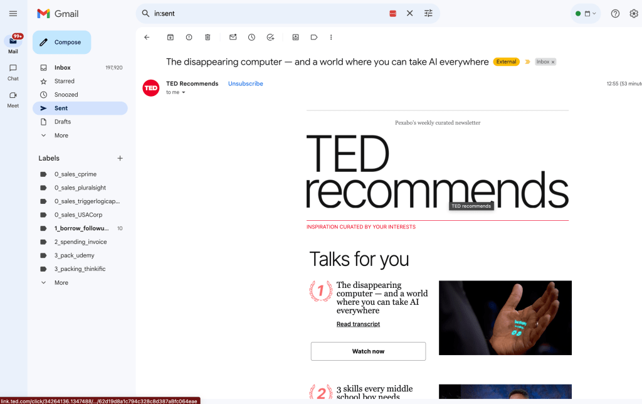Snooze this email with clock icon
642x404 pixels.
[x=251, y=37]
